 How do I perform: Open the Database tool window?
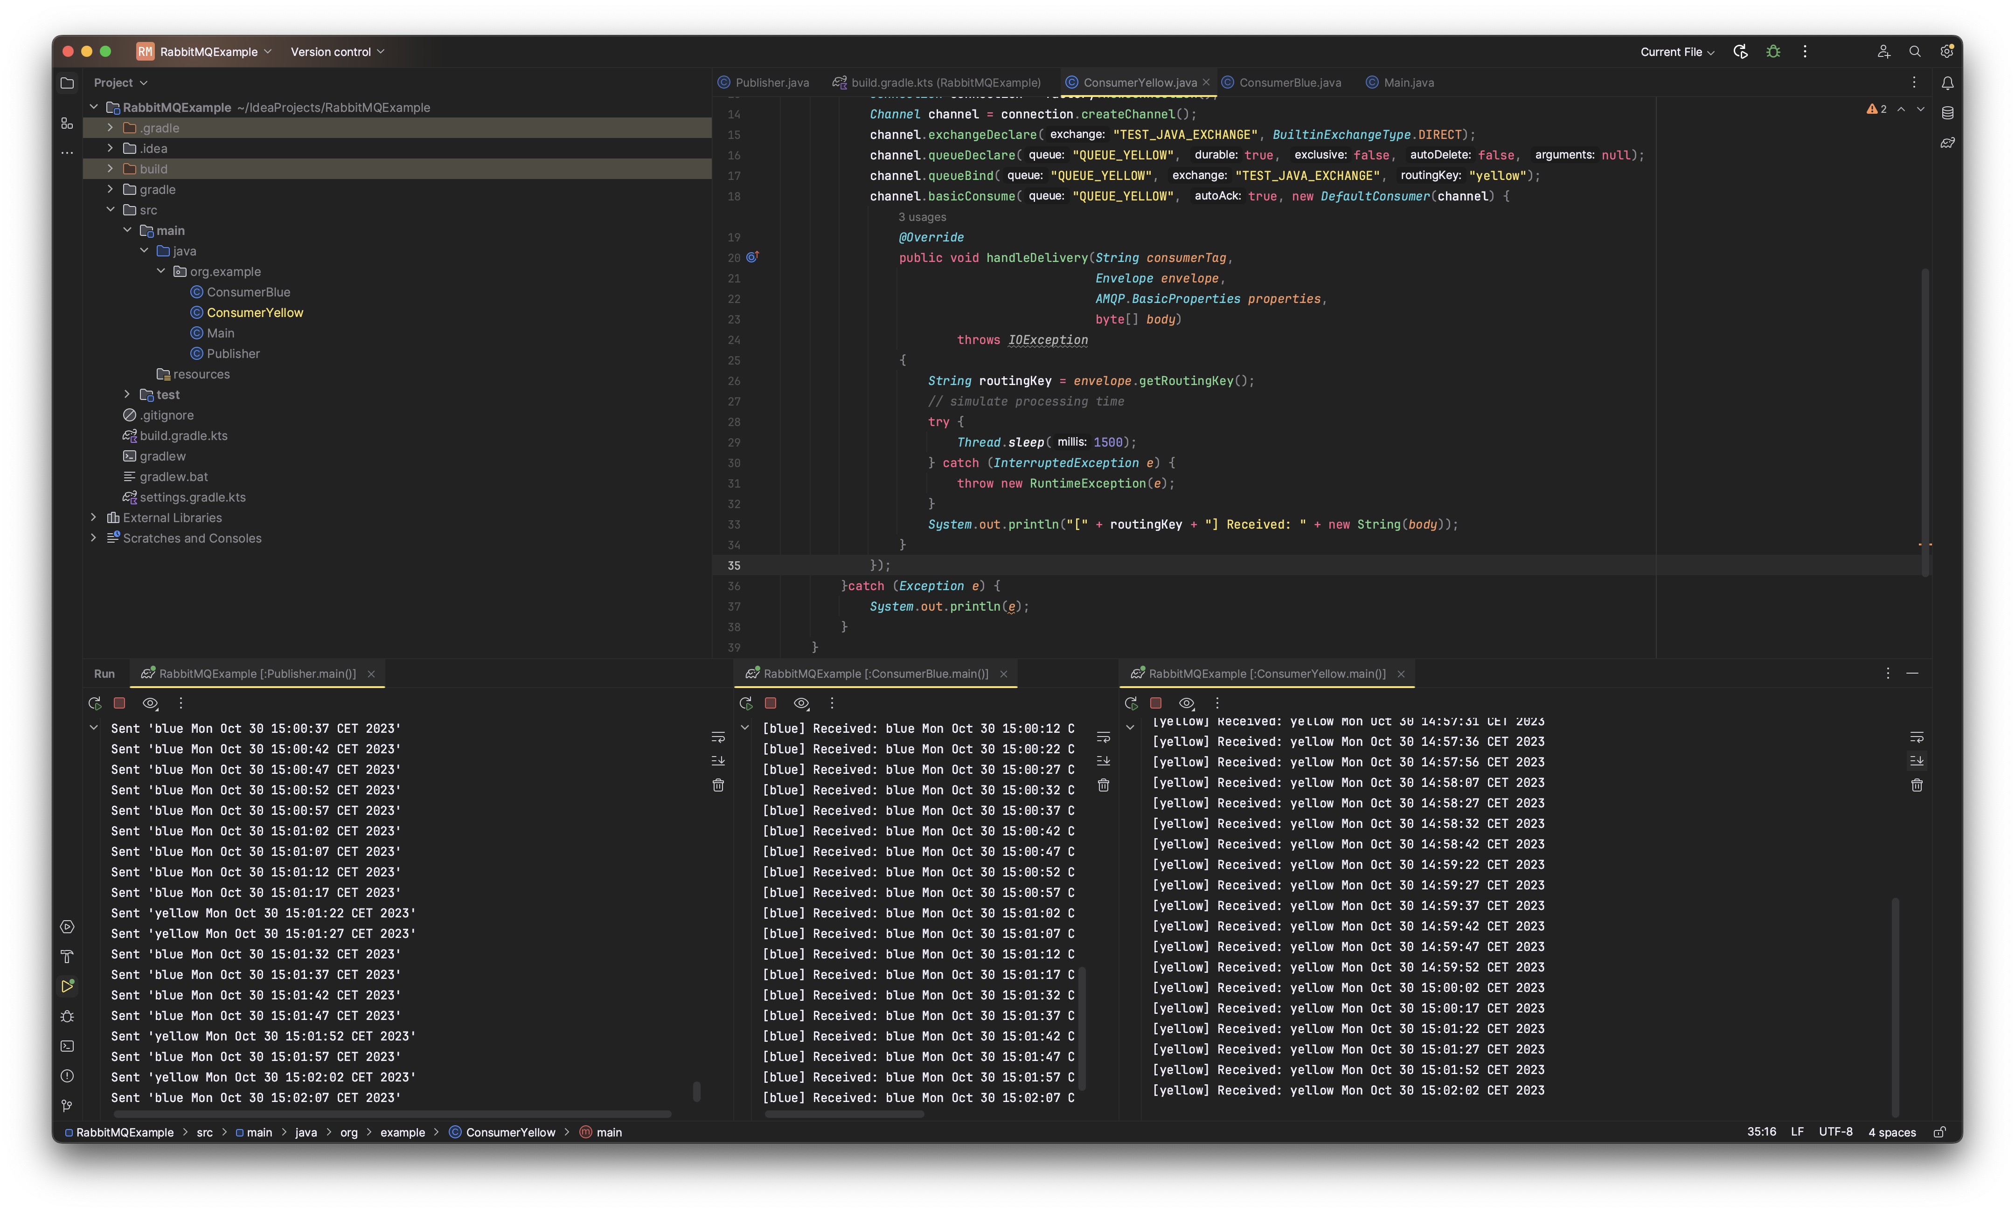click(x=1947, y=113)
